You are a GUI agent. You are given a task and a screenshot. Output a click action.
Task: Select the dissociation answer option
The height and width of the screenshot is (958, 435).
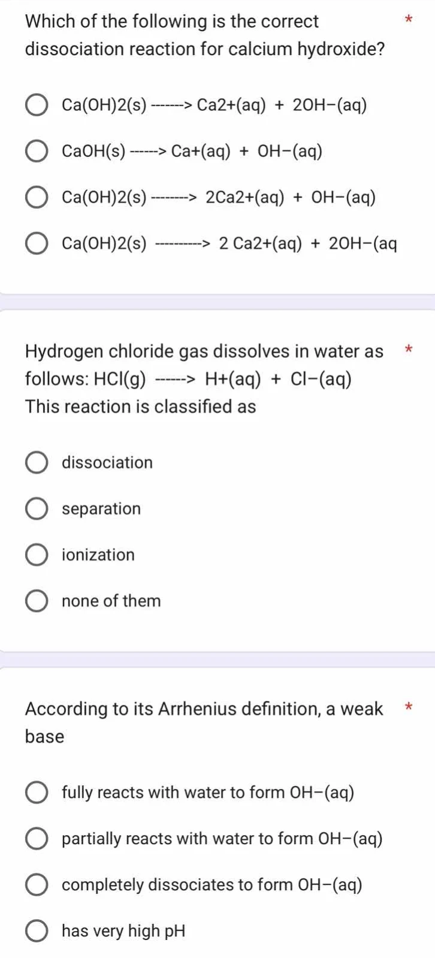tap(37, 462)
